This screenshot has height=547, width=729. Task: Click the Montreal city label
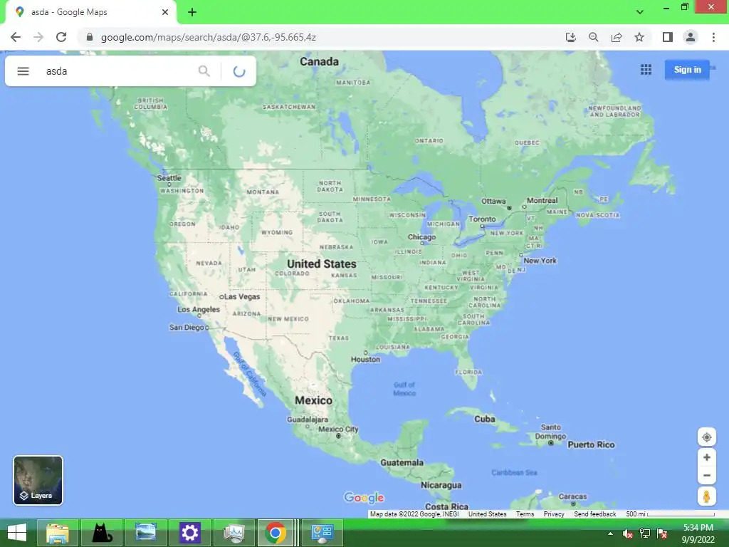542,200
